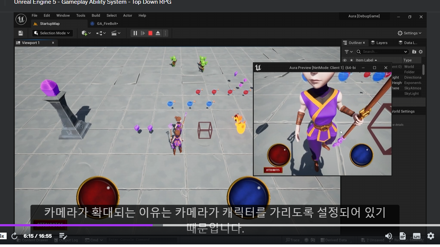440x247 pixels.
Task: Sort the Outliner by Type column
Action: tap(407, 60)
